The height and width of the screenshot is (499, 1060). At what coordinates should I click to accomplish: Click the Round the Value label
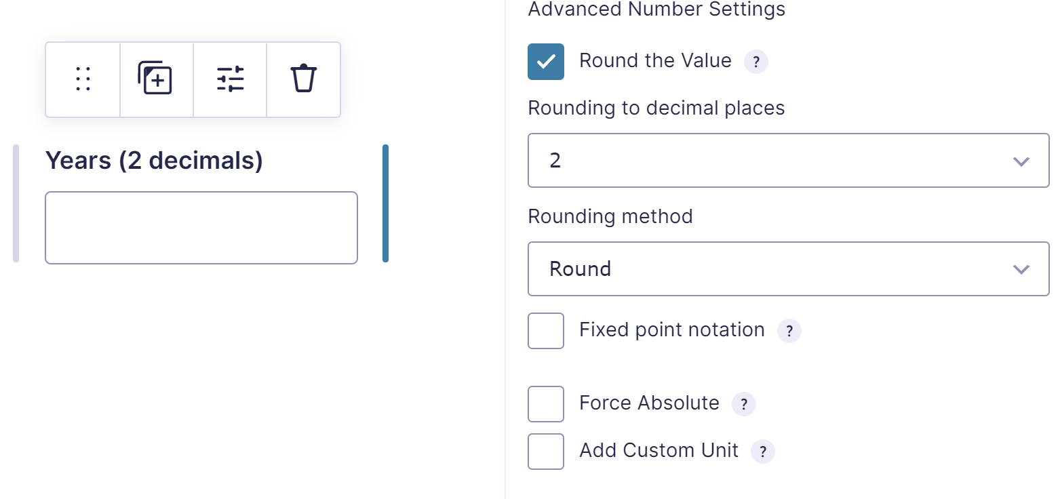tap(655, 61)
